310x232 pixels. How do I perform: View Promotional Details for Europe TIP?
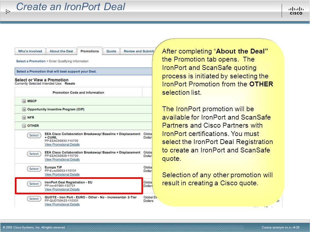click(x=62, y=174)
